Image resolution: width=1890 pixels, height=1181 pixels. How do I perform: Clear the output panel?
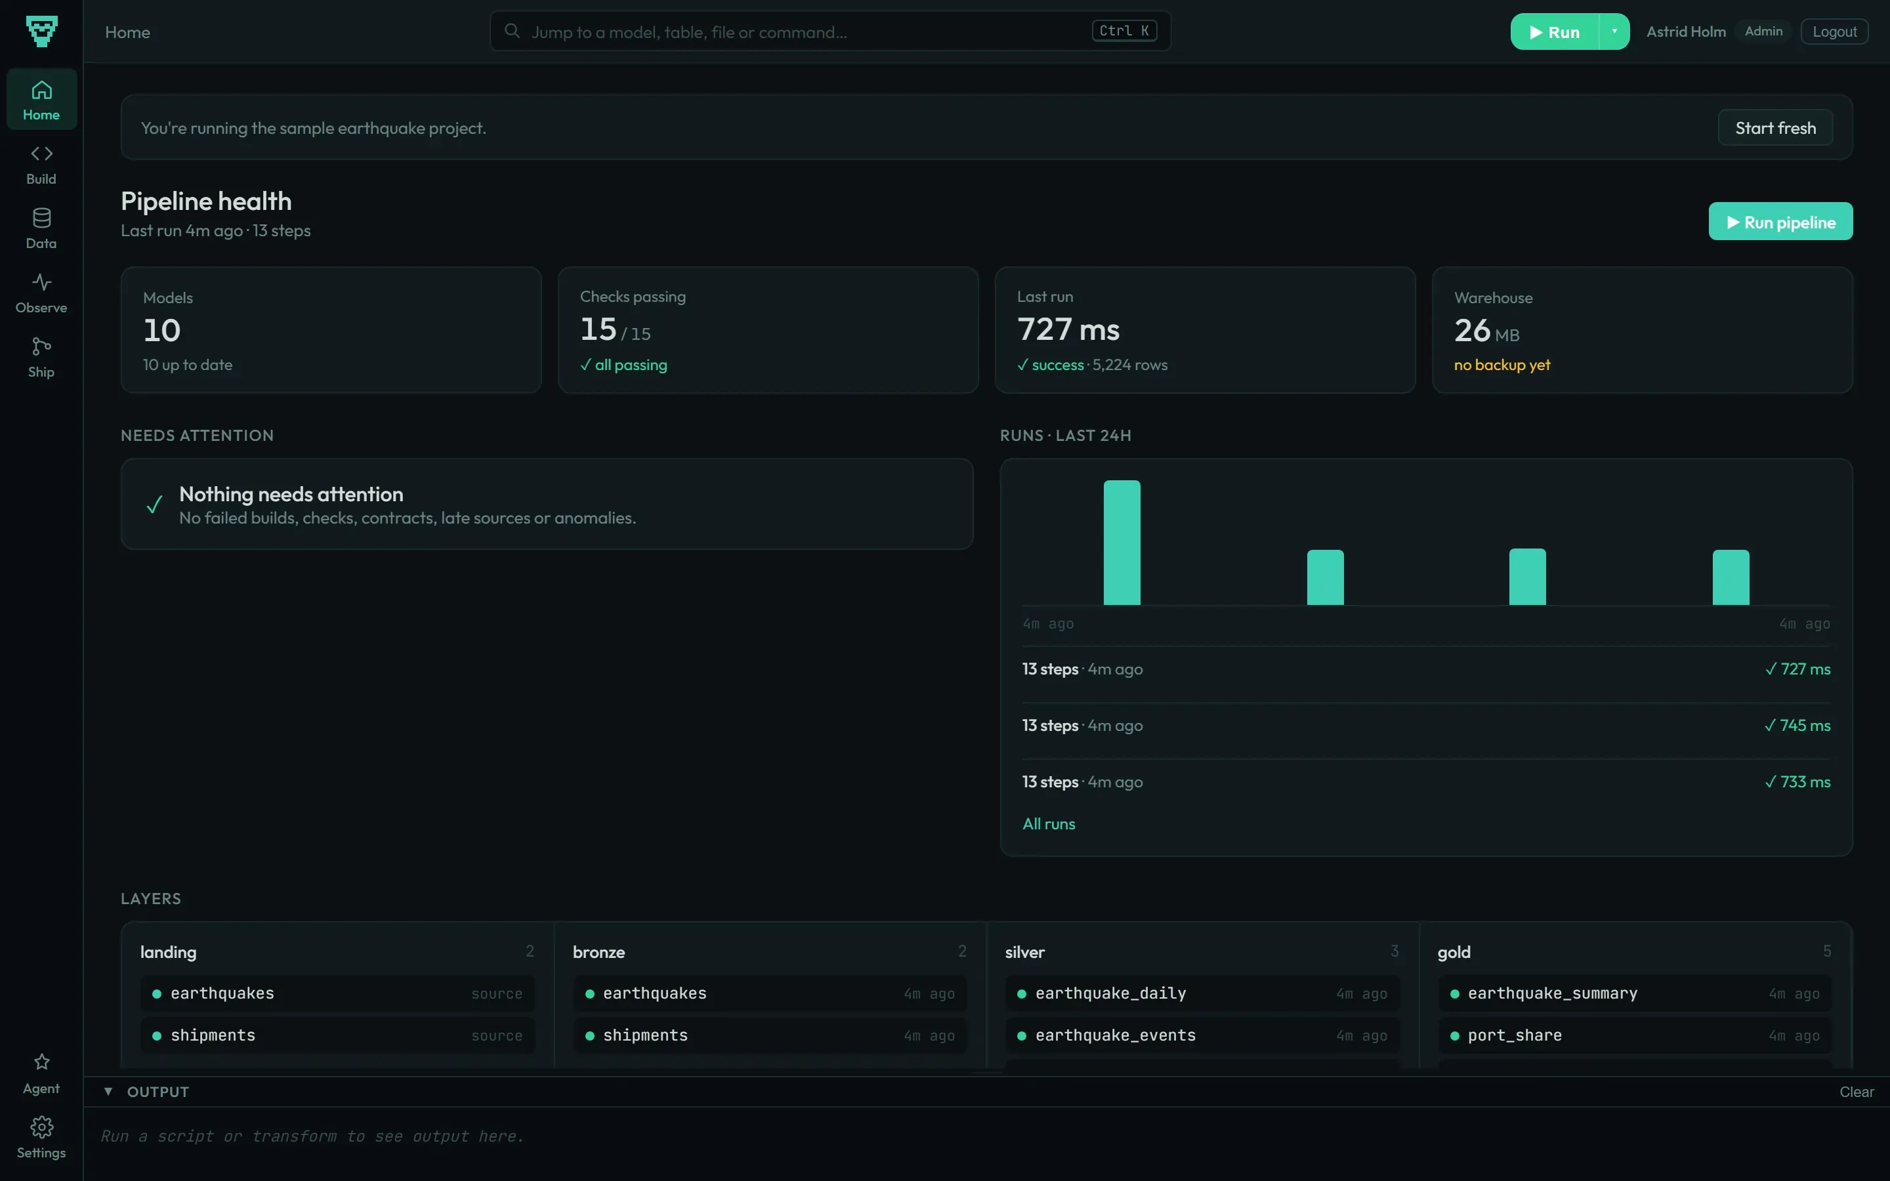point(1857,1092)
